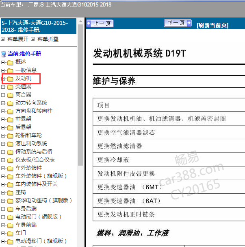Screen dimensions: 245x247
Task: Click the folder icon for 车身后端
Action: pos(10,209)
